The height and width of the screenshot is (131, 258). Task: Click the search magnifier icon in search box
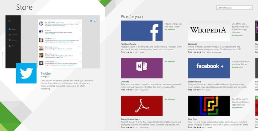tap(250, 8)
